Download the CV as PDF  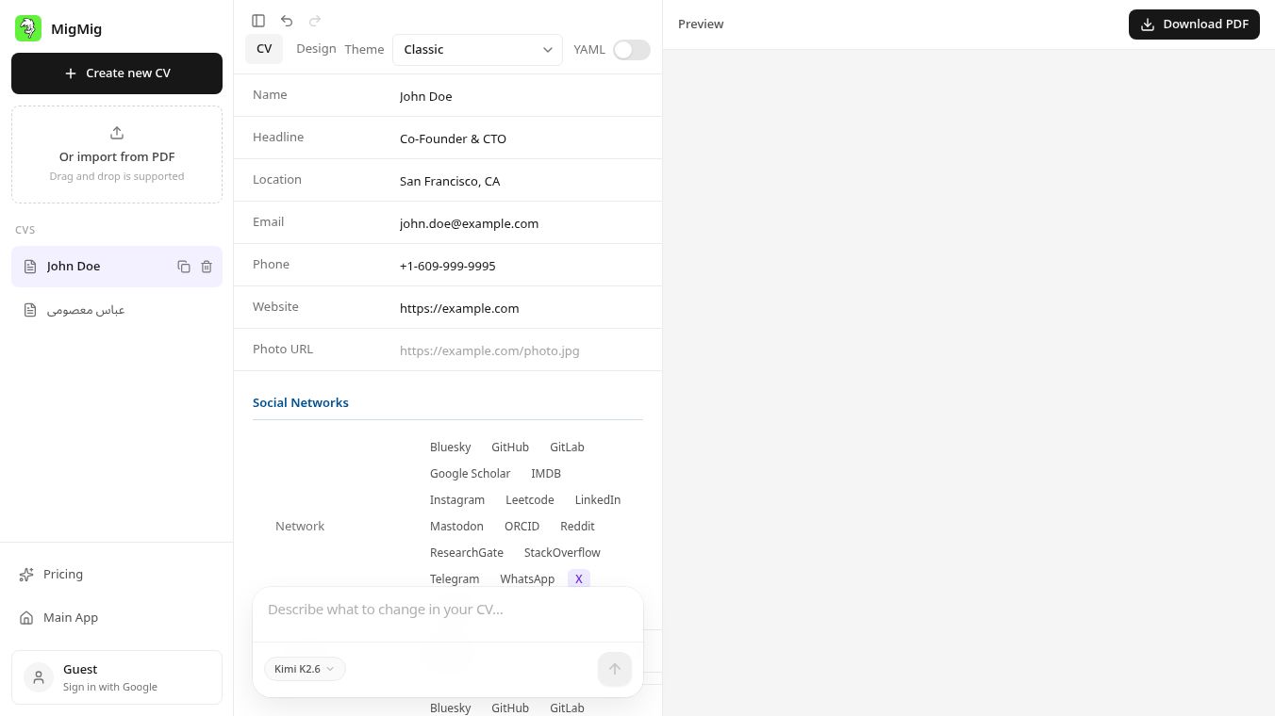[1194, 24]
